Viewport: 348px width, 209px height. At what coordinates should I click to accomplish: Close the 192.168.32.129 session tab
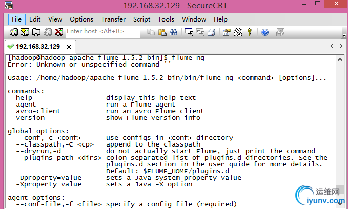coord(69,47)
